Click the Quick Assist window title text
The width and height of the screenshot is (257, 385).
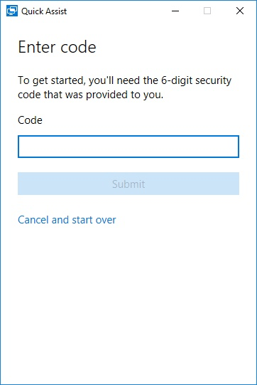point(44,11)
